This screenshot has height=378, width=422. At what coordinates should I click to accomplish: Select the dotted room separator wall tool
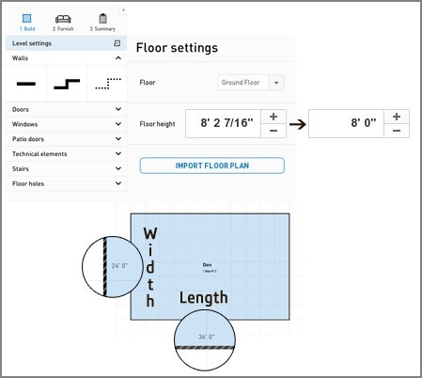108,84
